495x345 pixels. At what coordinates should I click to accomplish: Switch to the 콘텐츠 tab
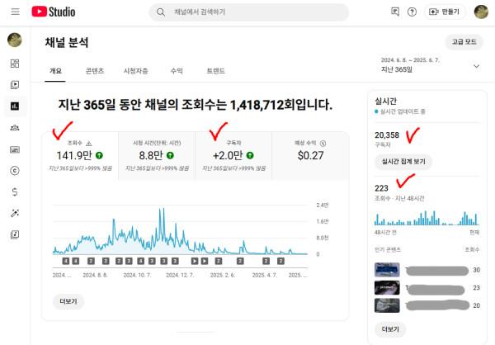click(95, 71)
